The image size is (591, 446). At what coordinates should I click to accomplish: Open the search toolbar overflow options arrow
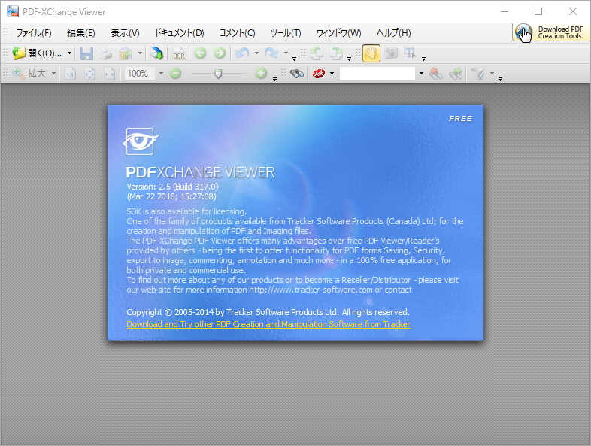coord(500,79)
